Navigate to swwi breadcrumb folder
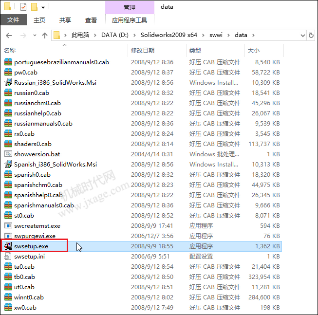 point(216,35)
